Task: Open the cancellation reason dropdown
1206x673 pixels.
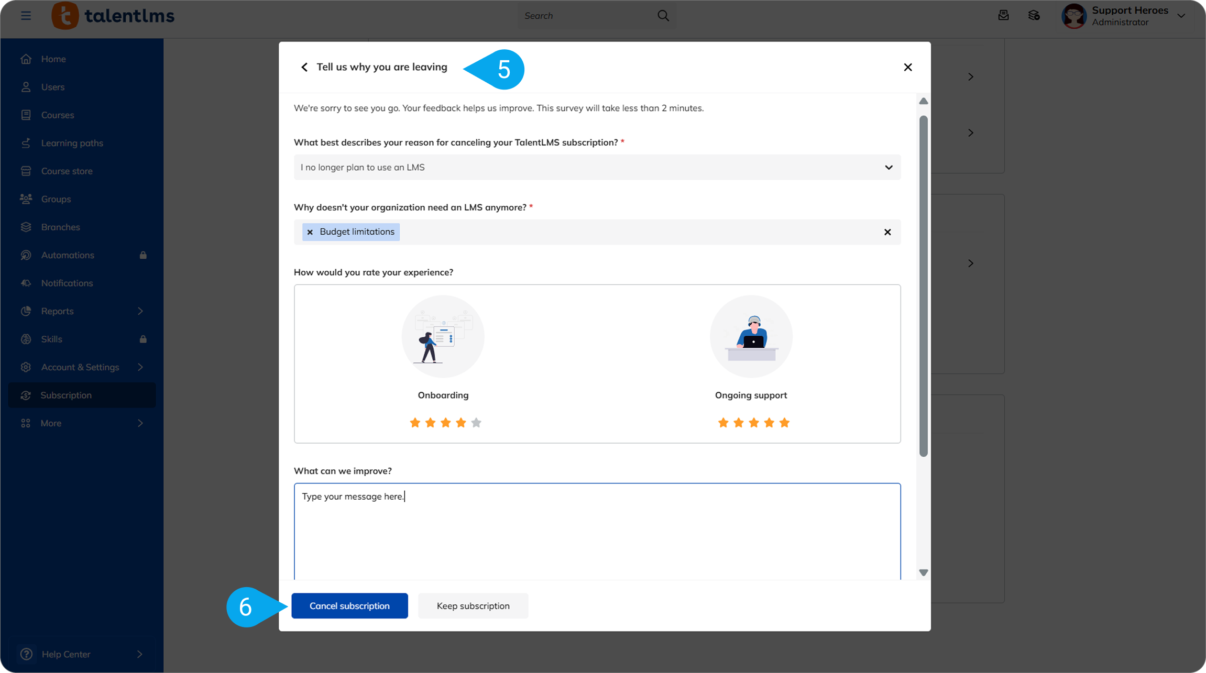Action: click(x=597, y=167)
